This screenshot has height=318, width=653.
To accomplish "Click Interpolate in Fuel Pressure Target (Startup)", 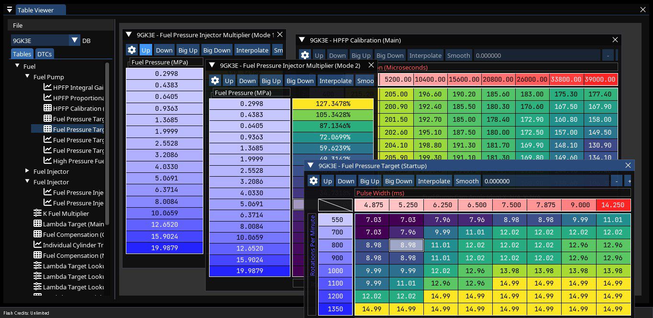I will (x=434, y=181).
